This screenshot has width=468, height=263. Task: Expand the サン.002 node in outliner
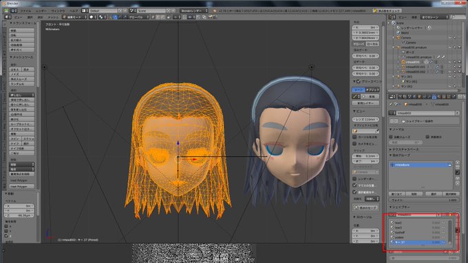click(394, 87)
